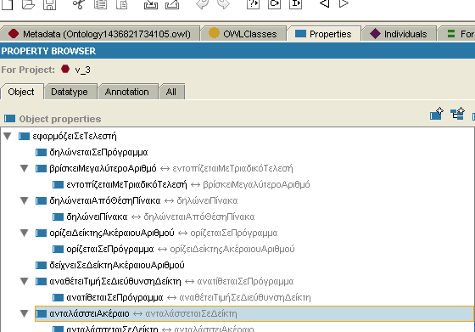Click the Undo arrow toolbar icon
The image size is (475, 332).
tap(202, 4)
